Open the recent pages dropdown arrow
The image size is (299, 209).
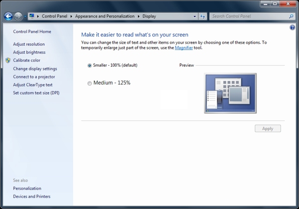click(x=25, y=16)
